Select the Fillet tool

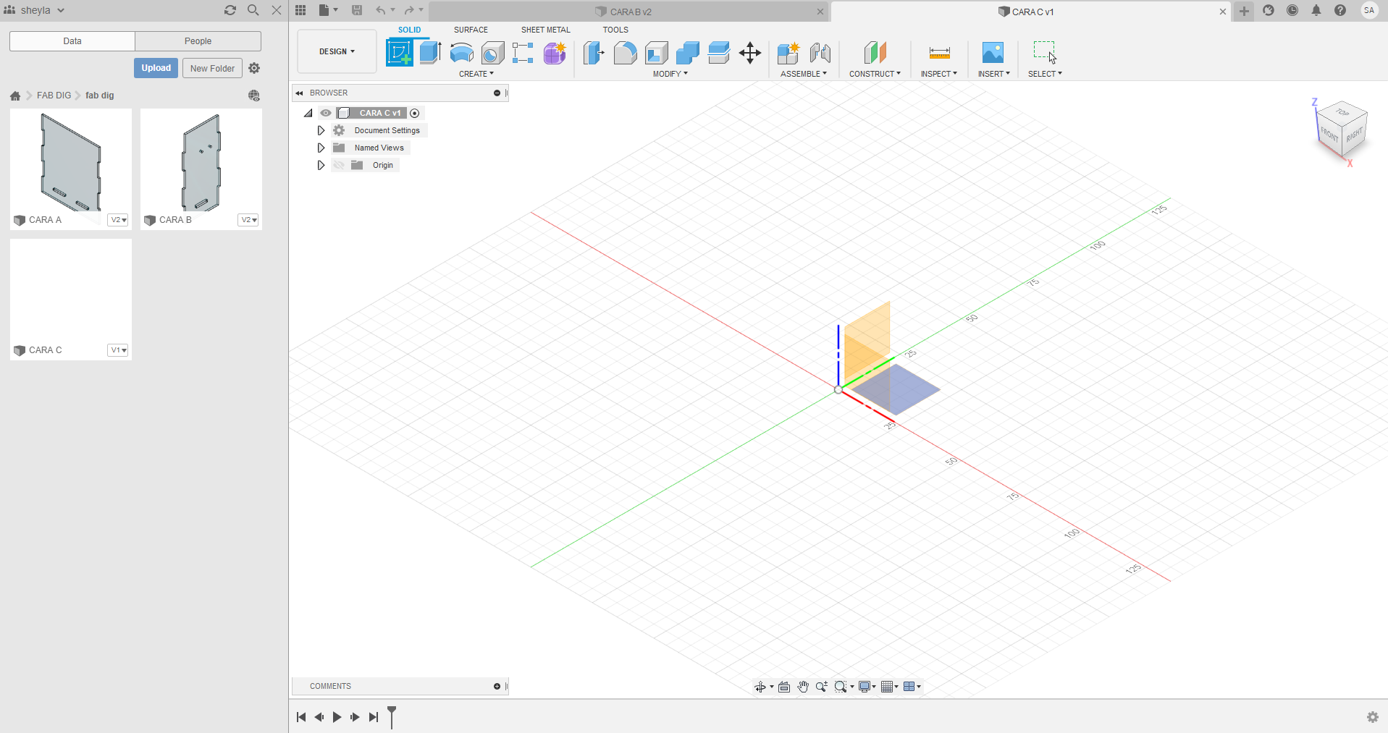(625, 53)
